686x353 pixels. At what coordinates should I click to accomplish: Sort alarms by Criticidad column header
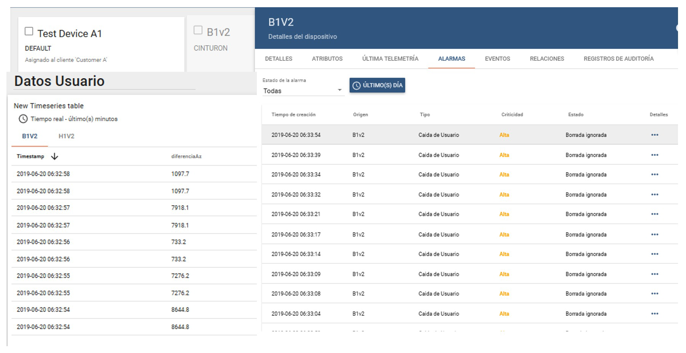click(x=512, y=115)
